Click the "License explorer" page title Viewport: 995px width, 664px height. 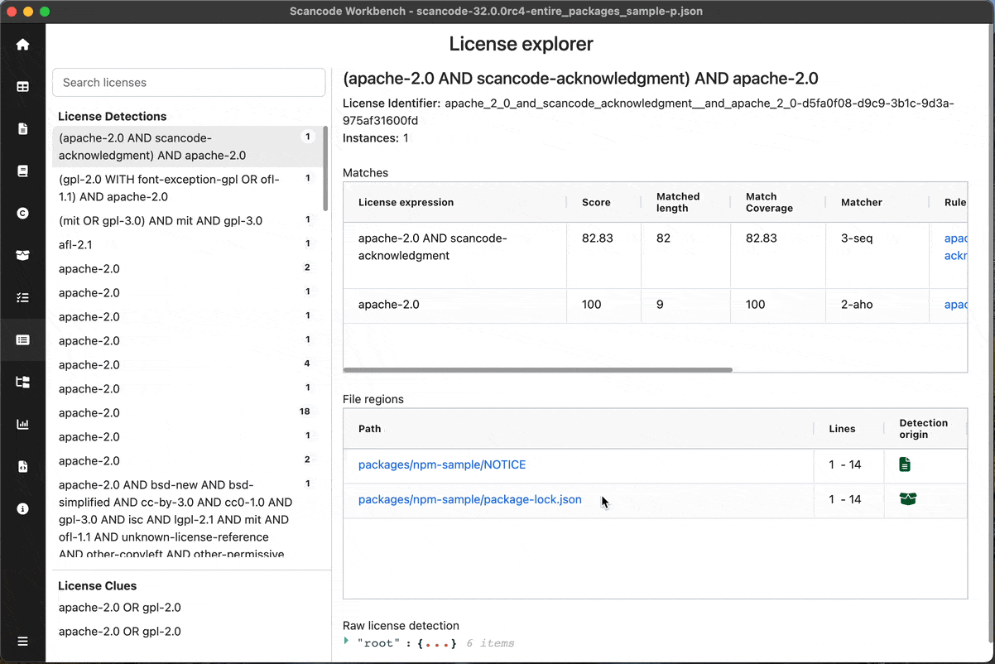(x=521, y=44)
